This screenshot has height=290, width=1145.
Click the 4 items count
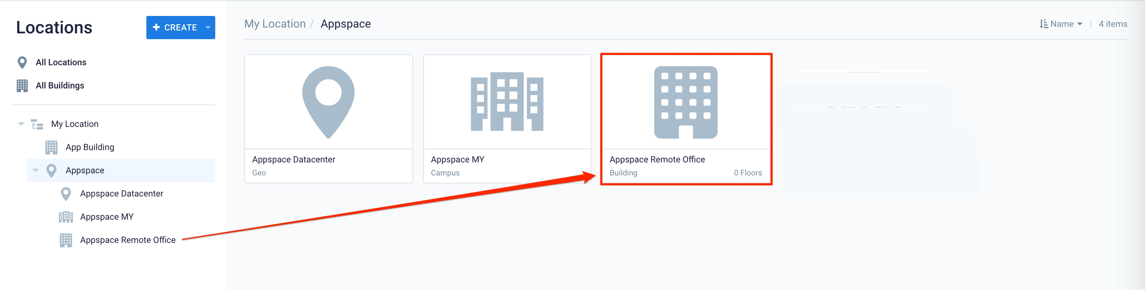(1112, 24)
